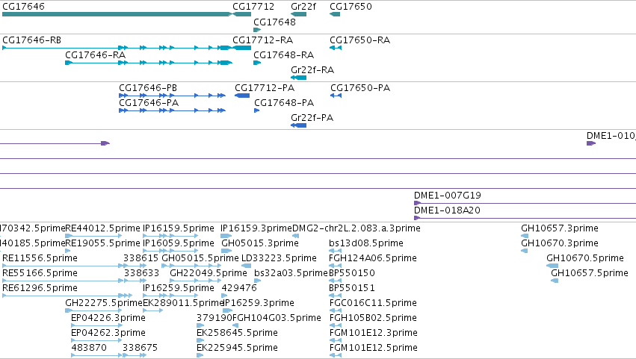Click EST GH05015.3prime
Image resolution: width=636 pixels, height=359 pixels.
[260, 243]
